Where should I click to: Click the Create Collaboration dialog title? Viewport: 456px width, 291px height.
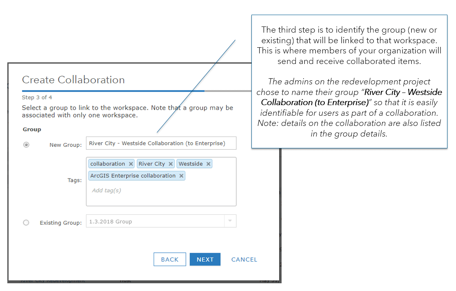(x=73, y=80)
